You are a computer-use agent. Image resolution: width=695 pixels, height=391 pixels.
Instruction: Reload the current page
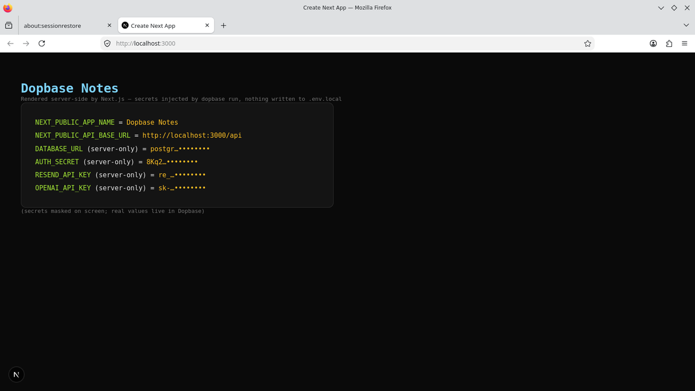pos(42,43)
